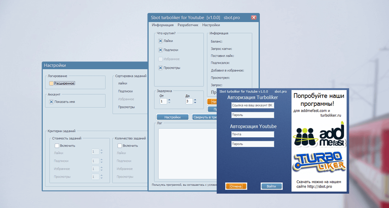Click the Добавил в избранное: label
The width and height of the screenshot is (389, 208).
click(227, 70)
